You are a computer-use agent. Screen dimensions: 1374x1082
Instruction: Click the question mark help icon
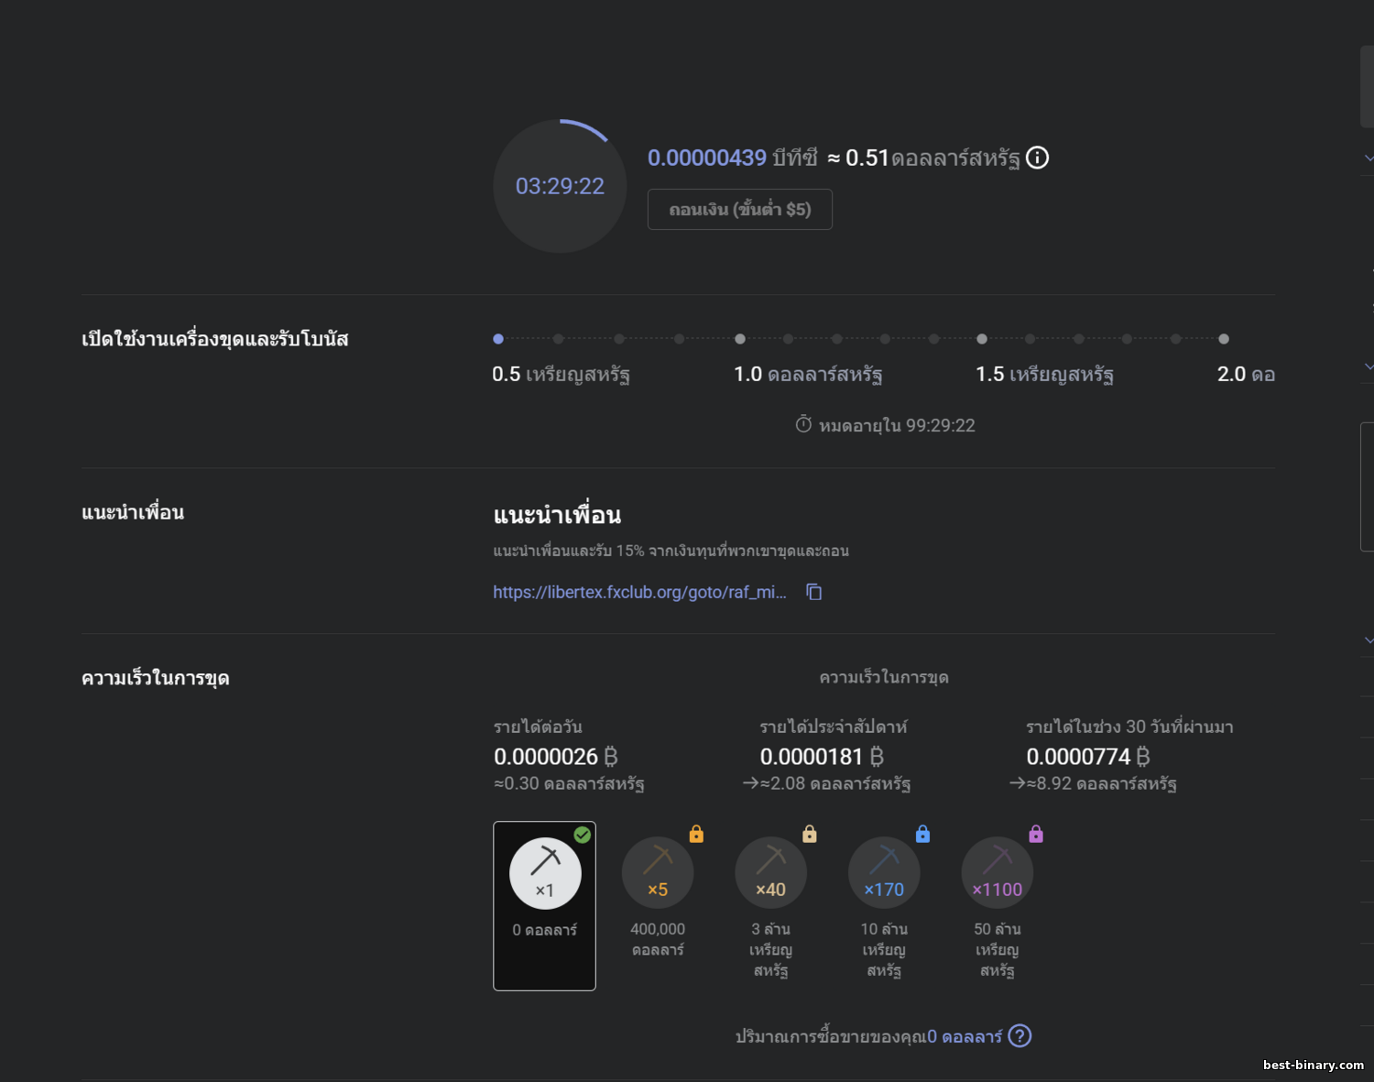tap(1020, 1036)
